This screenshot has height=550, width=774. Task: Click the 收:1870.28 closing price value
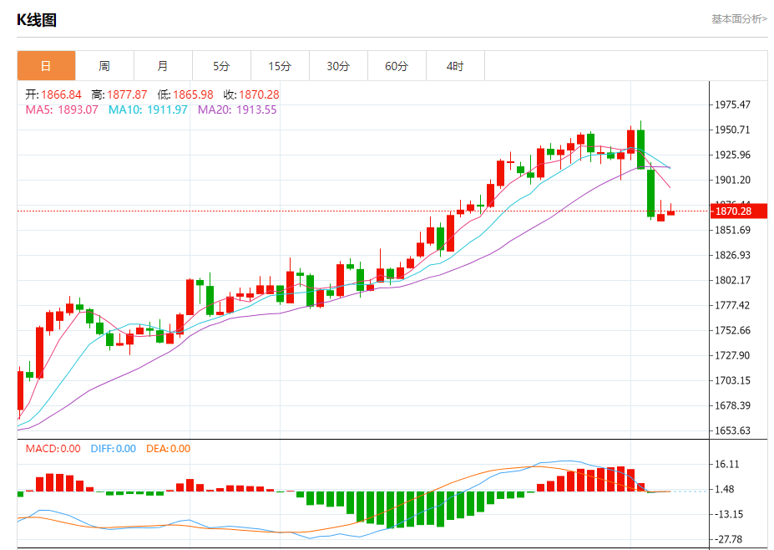click(x=251, y=94)
